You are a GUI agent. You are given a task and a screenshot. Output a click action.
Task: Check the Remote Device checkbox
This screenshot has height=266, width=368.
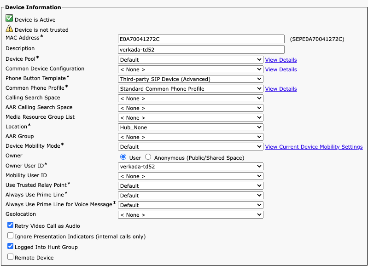pos(10,257)
